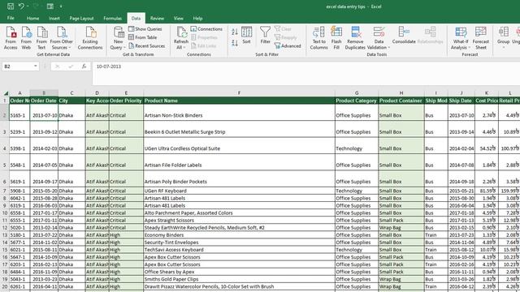Select cell TechSavi Access Keyboard

pyautogui.click(x=239, y=250)
